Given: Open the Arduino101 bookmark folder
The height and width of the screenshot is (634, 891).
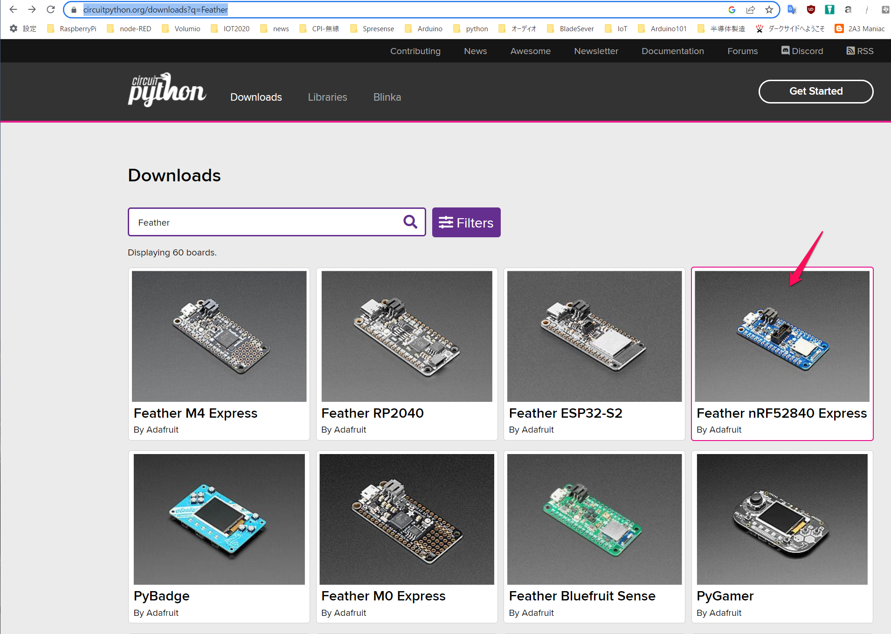Looking at the screenshot, I should click(663, 28).
